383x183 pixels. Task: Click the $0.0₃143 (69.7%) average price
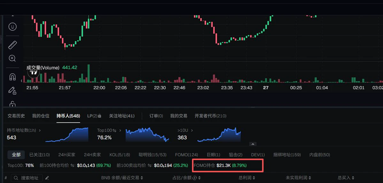94,165
